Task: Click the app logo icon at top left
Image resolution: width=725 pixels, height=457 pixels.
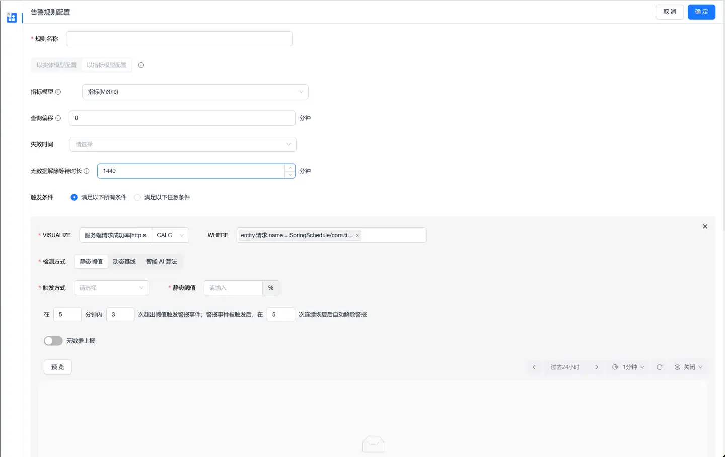Action: pos(12,18)
